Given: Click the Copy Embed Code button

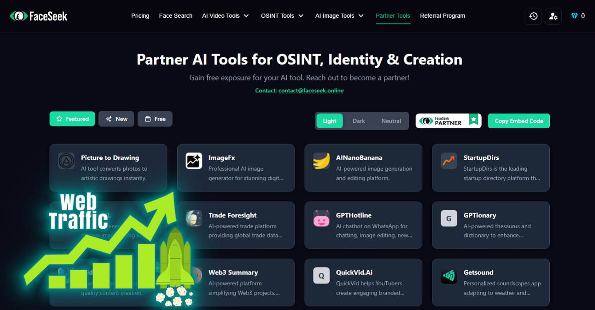Looking at the screenshot, I should [519, 121].
